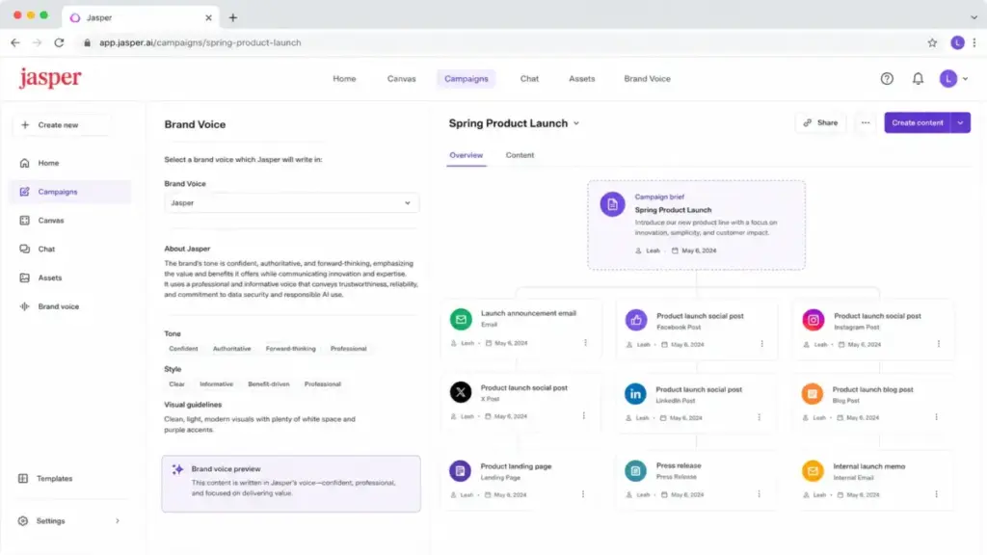Click the LinkedIn Post icon
This screenshot has width=987, height=555.
point(635,394)
